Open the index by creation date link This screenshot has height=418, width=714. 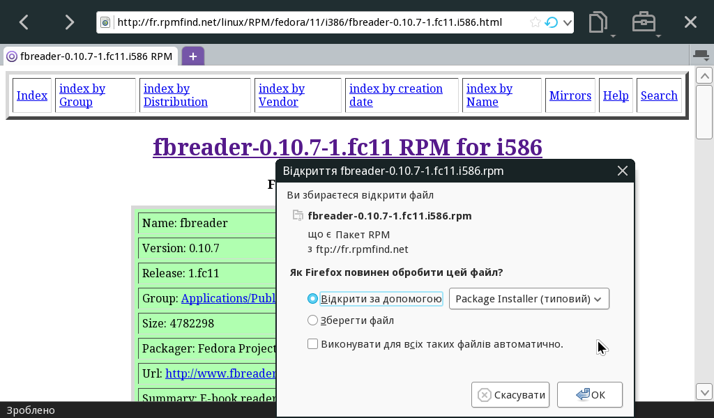click(396, 95)
